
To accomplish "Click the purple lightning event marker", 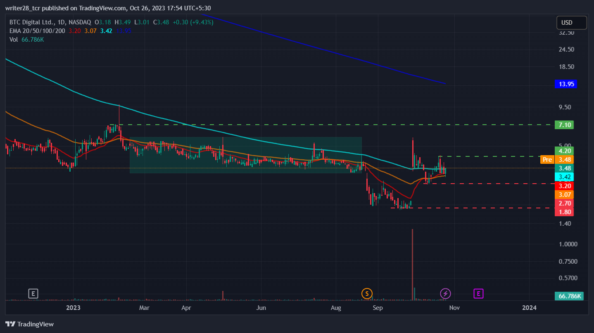I will click(x=445, y=294).
